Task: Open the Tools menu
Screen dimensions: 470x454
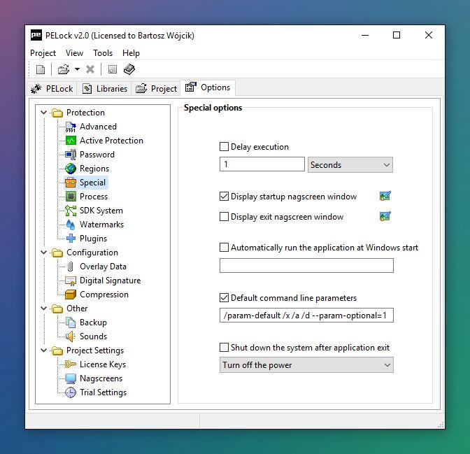Action: click(x=103, y=53)
